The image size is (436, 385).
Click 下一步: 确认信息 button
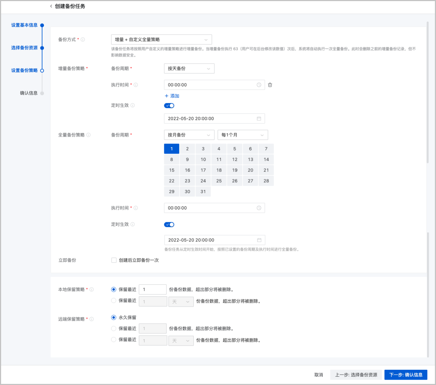point(405,375)
